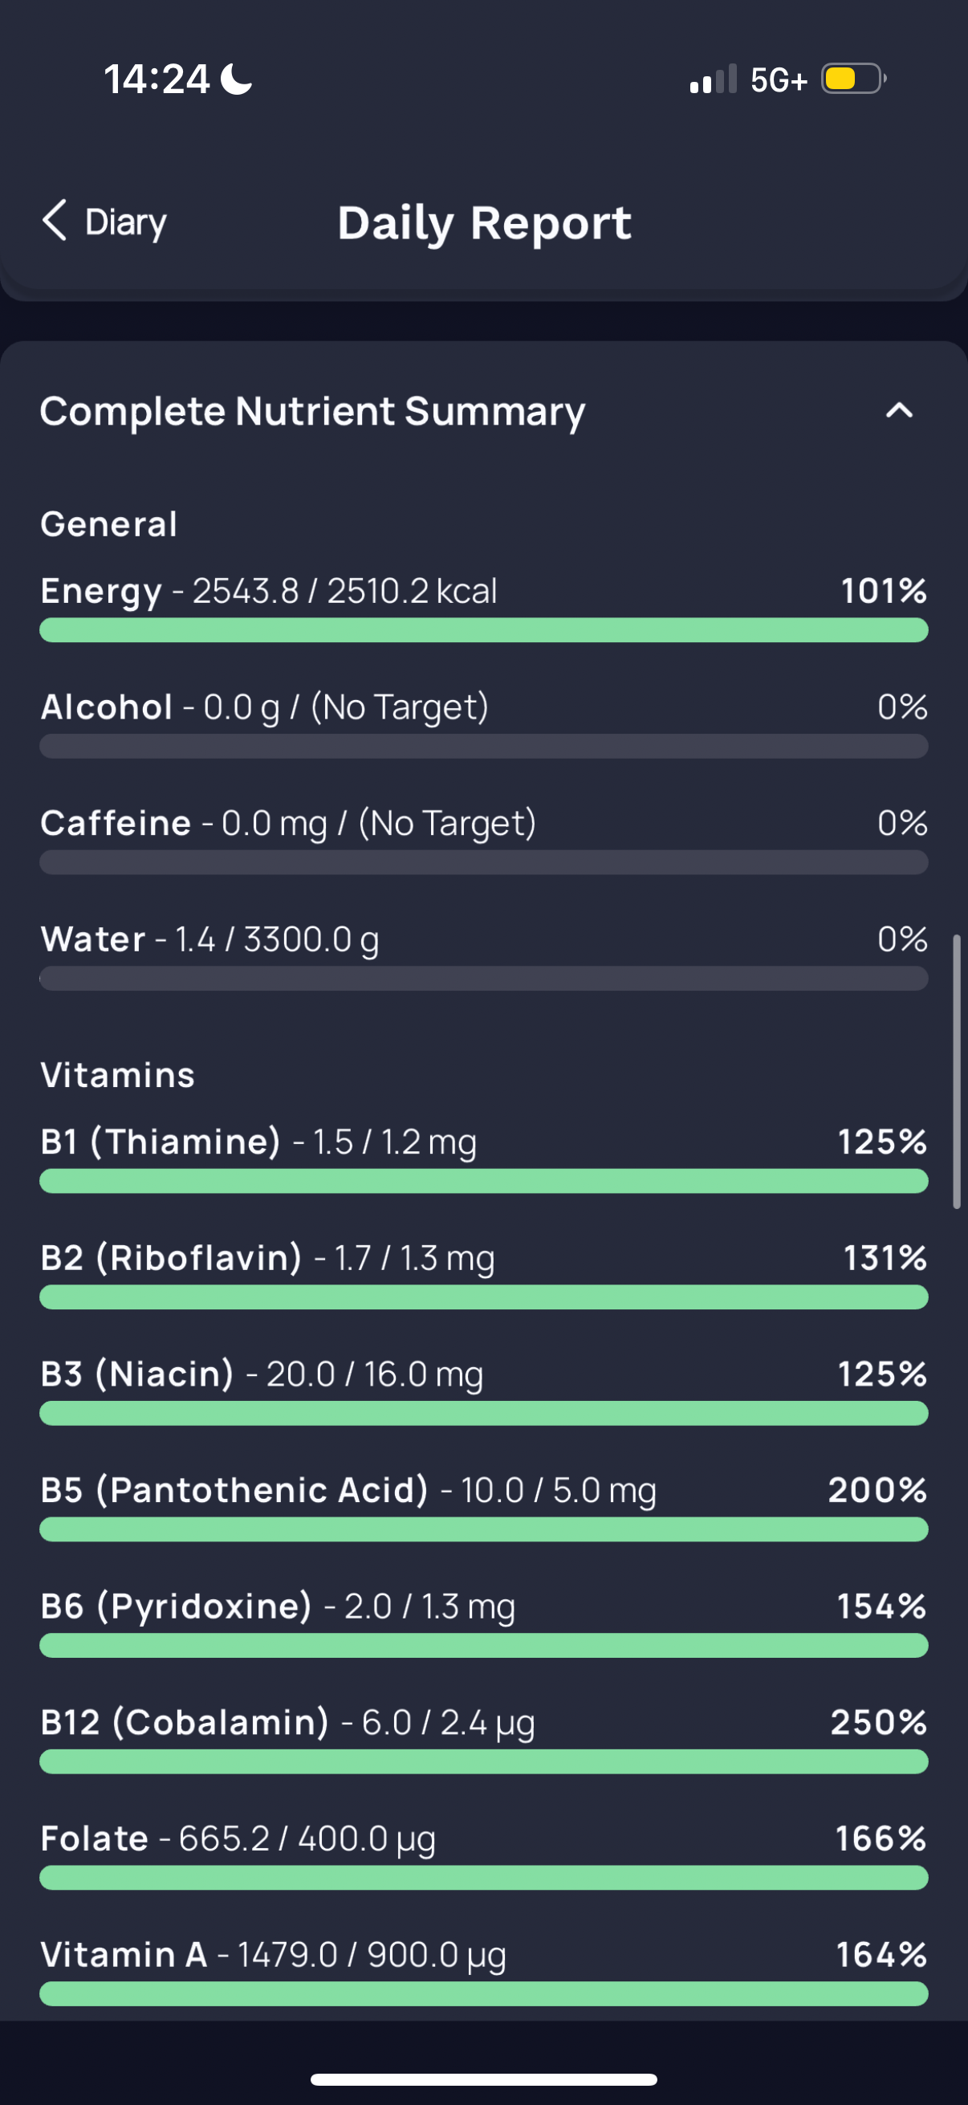Select the Energy progress bar

tap(483, 630)
